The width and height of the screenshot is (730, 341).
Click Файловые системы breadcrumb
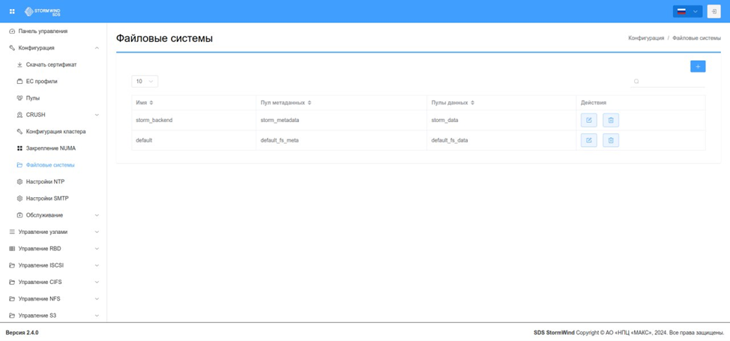(696, 38)
